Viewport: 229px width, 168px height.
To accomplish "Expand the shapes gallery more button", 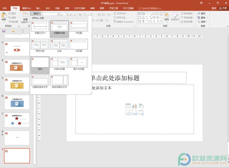I will click(161, 21).
